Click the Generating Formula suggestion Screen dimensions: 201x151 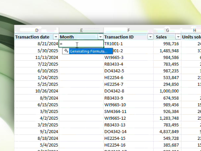[x=91, y=51]
